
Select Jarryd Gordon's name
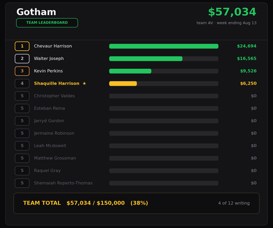[49, 121]
